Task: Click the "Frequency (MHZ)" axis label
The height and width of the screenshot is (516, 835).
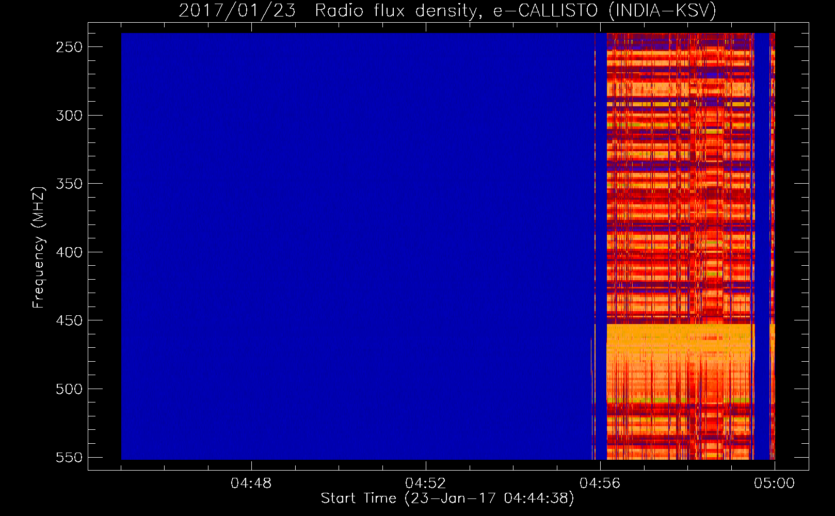Action: 38,247
